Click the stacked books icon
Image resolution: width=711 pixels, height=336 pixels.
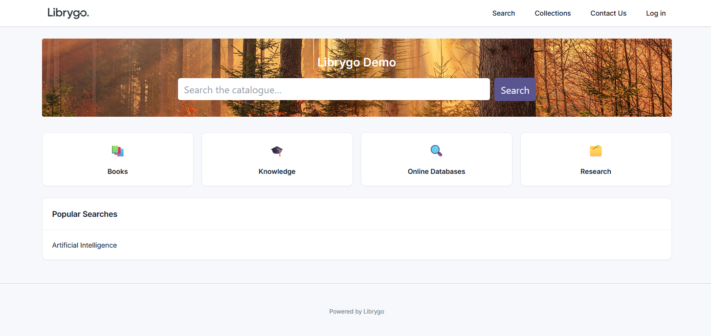coord(118,151)
